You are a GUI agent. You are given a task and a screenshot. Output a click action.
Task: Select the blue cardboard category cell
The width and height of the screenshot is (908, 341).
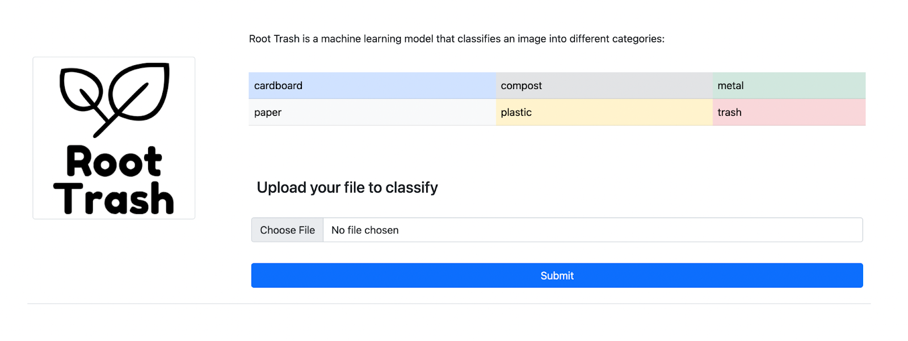pyautogui.click(x=372, y=86)
